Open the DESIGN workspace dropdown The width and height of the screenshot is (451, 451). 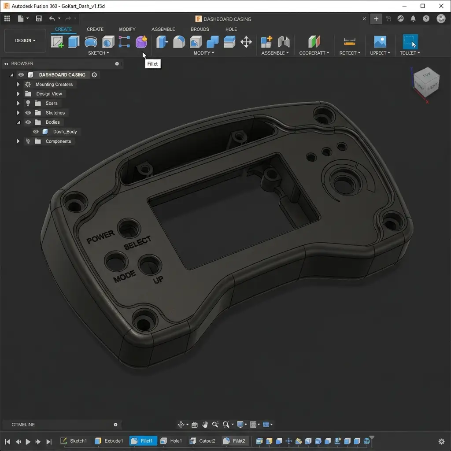(25, 41)
